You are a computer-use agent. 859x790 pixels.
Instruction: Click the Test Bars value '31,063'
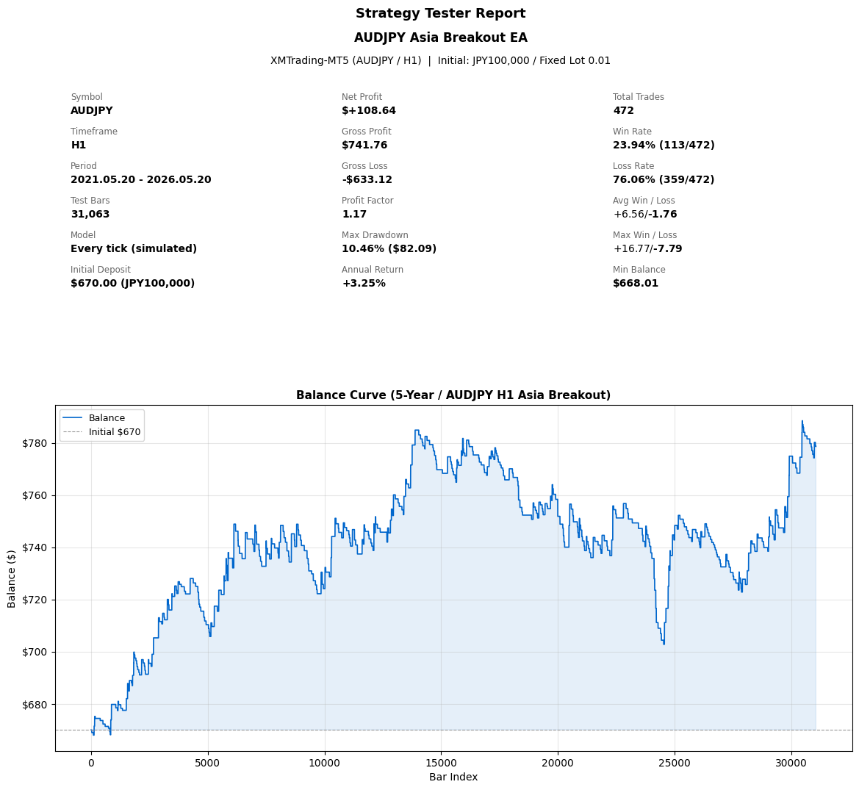(x=90, y=214)
